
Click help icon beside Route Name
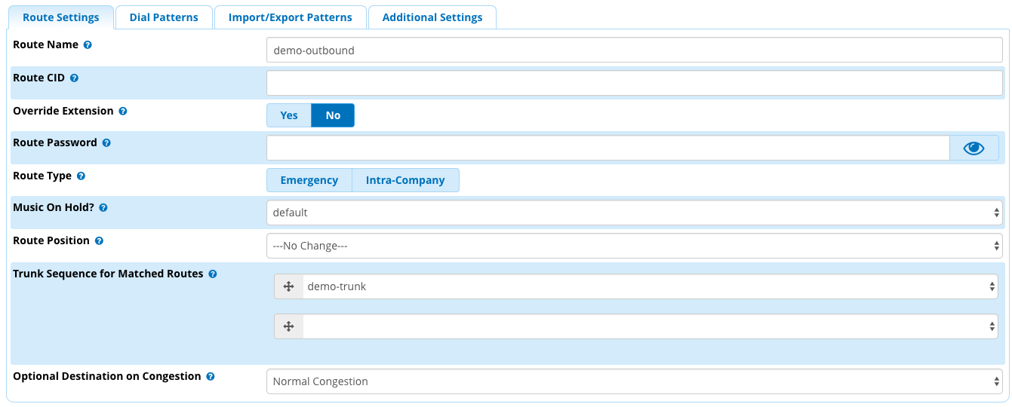(88, 45)
